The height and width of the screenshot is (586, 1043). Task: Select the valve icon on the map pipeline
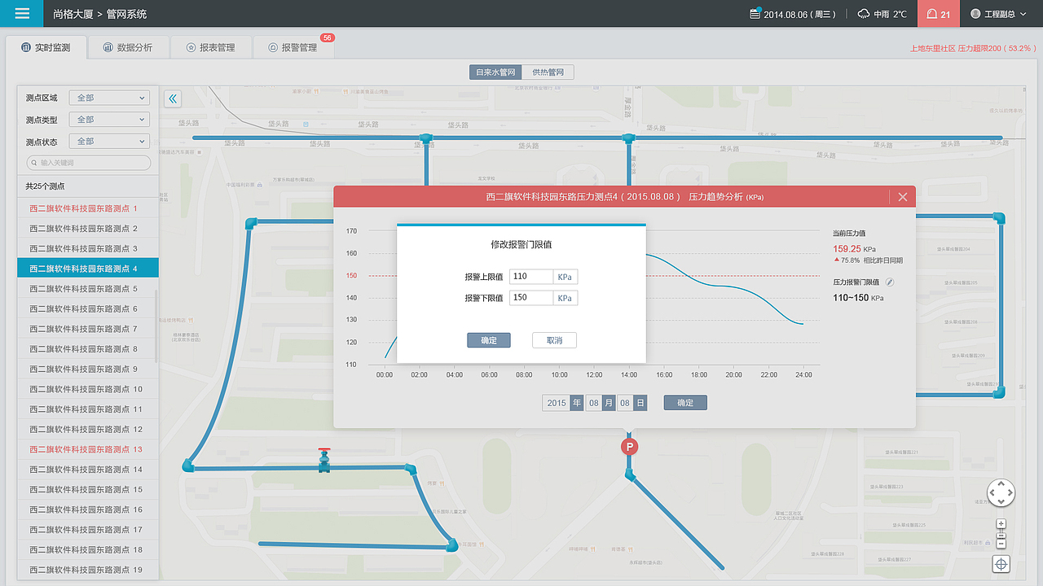tap(324, 460)
